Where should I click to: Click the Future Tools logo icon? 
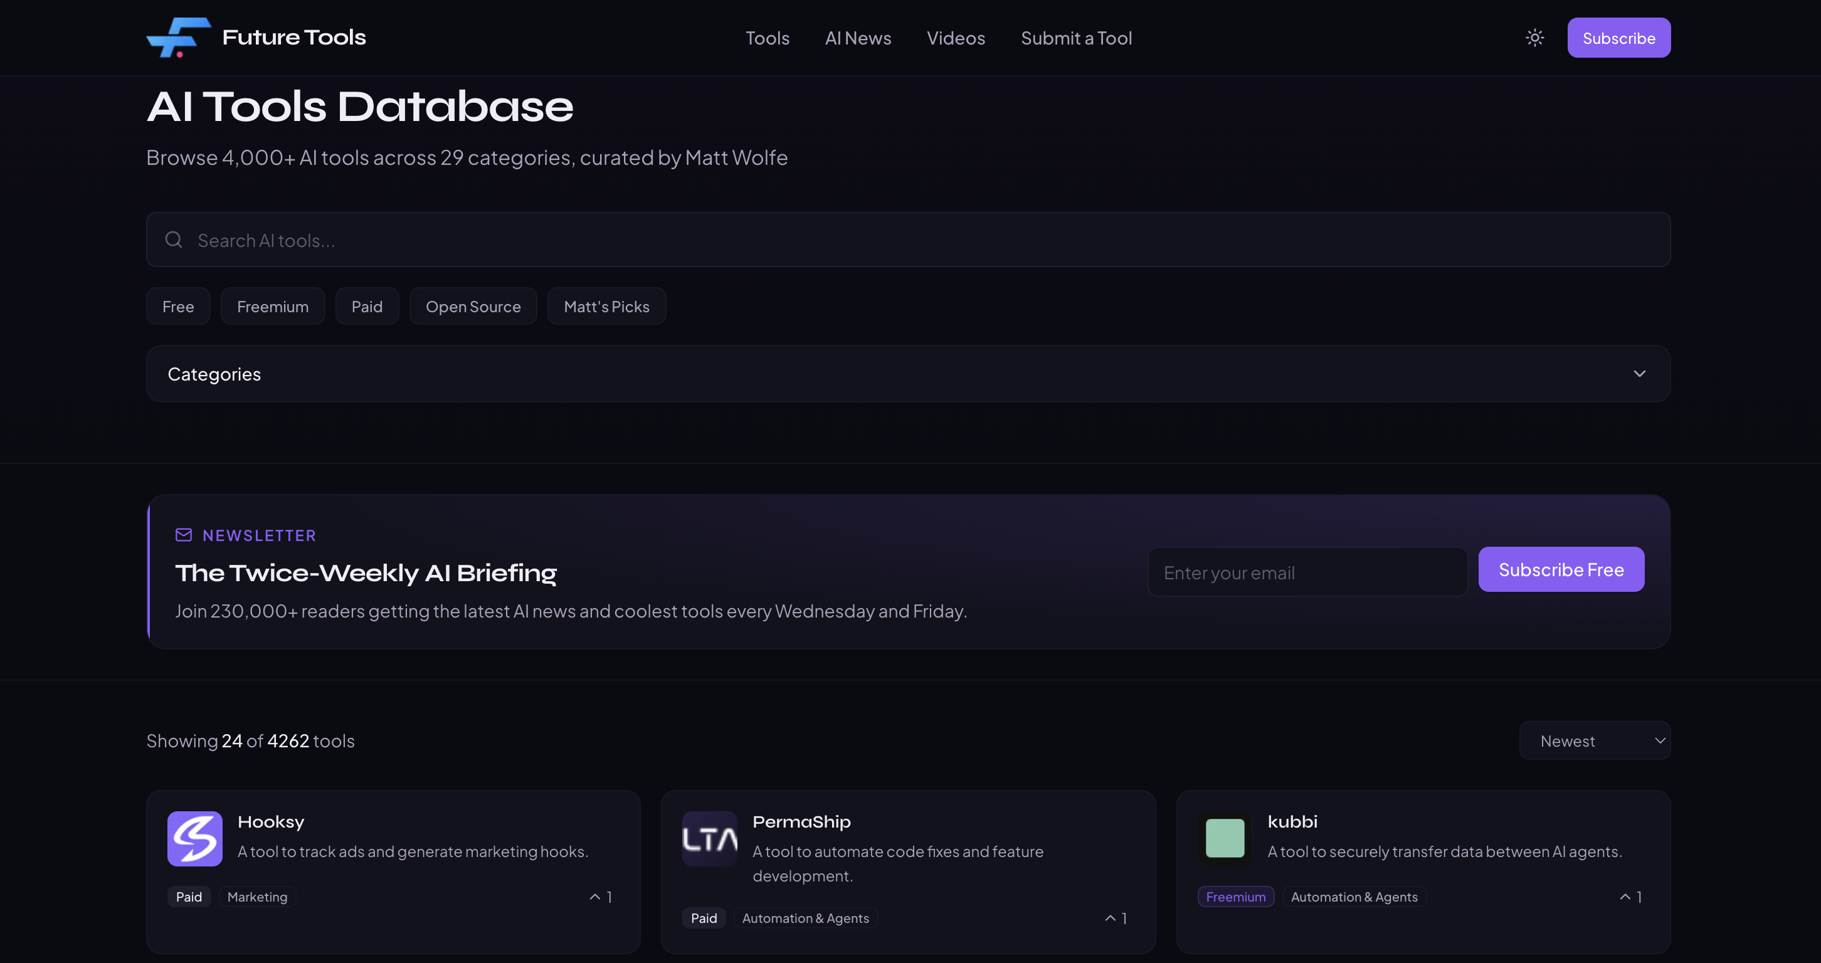point(178,38)
